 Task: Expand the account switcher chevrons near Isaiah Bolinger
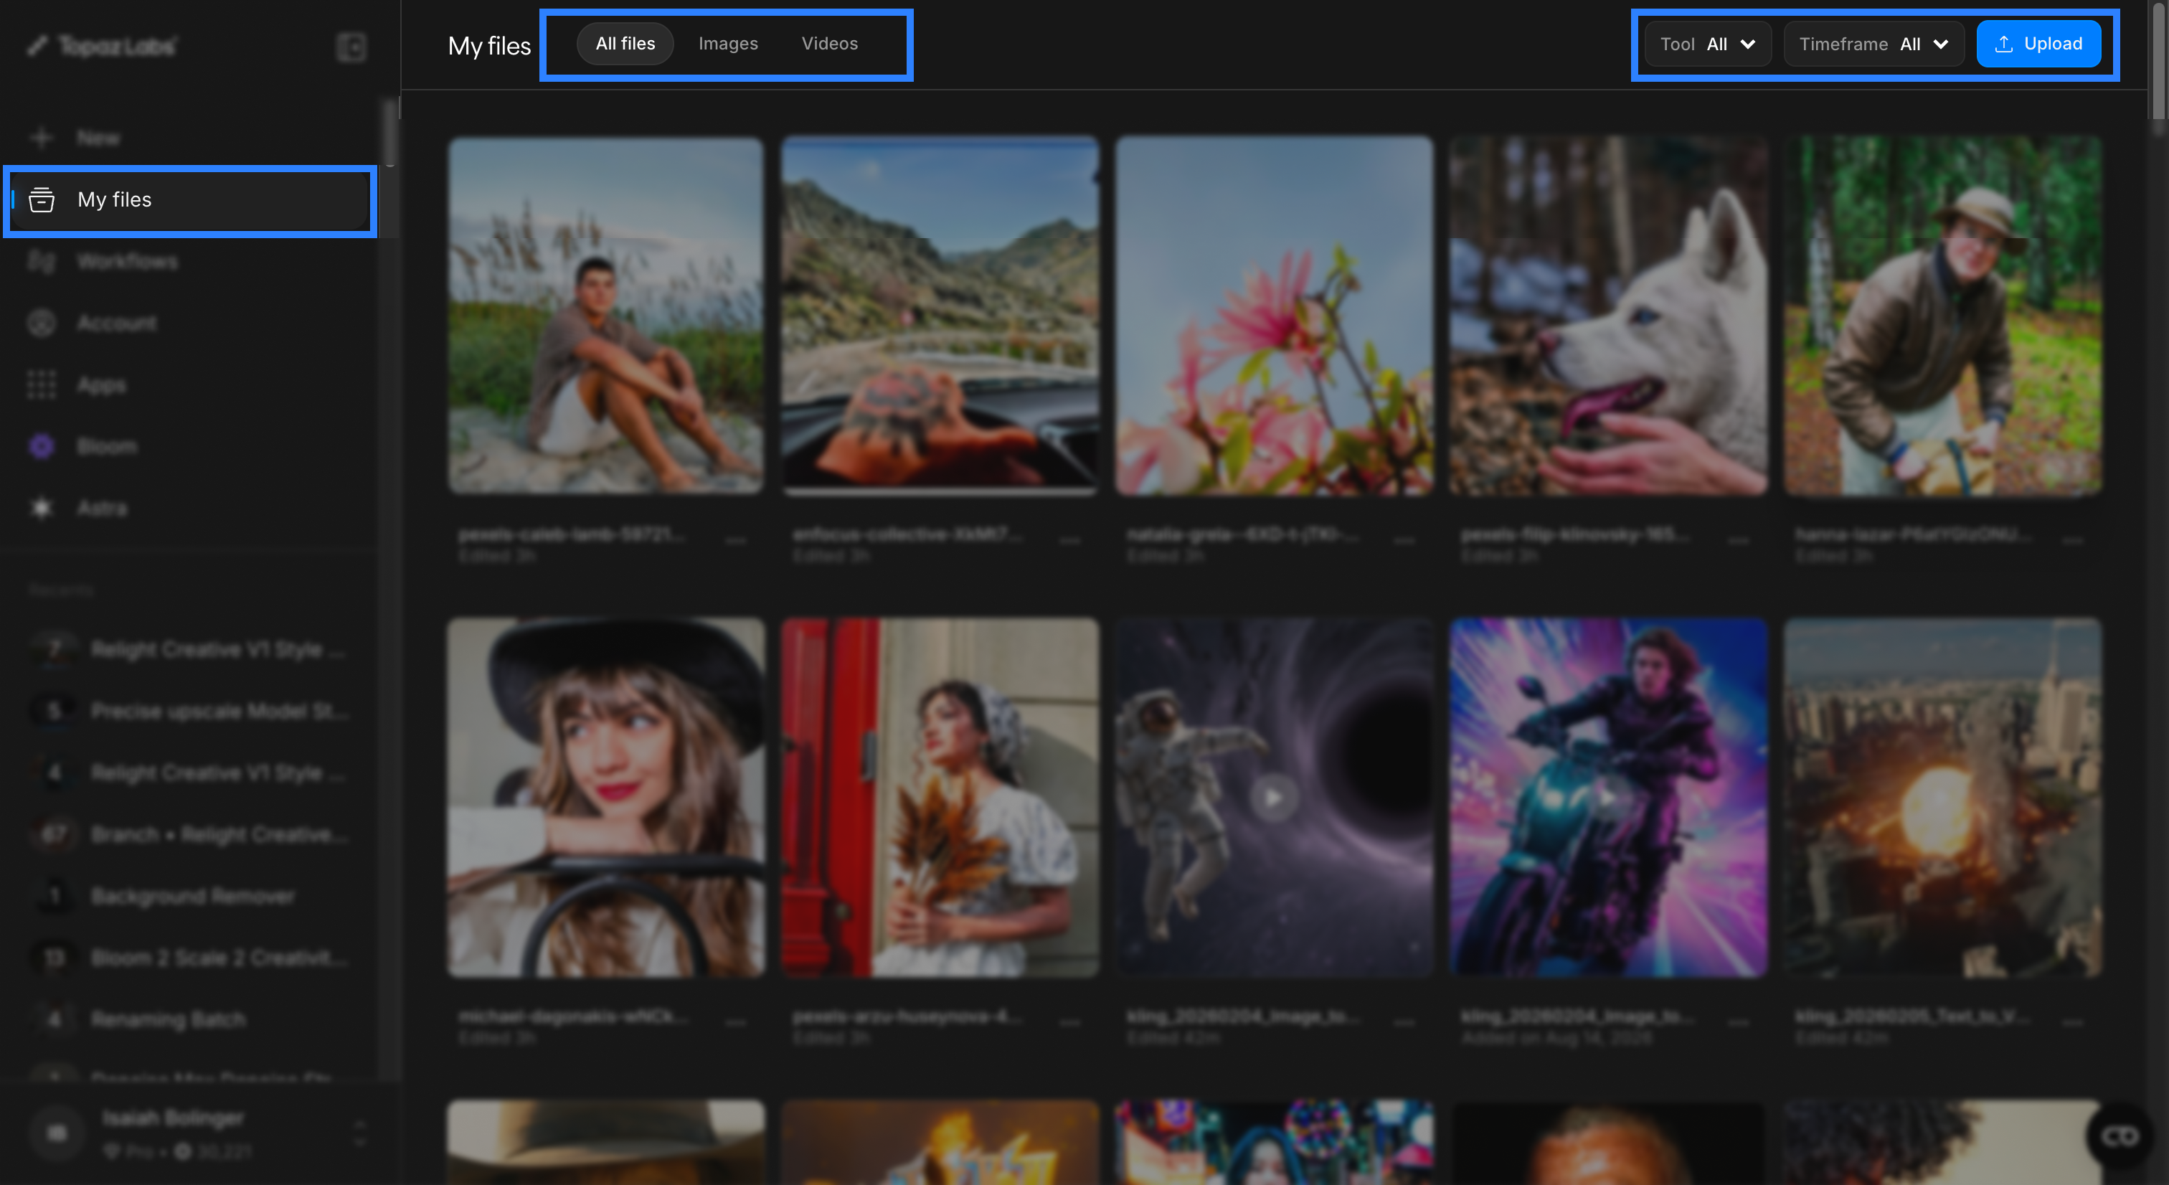[x=360, y=1133]
